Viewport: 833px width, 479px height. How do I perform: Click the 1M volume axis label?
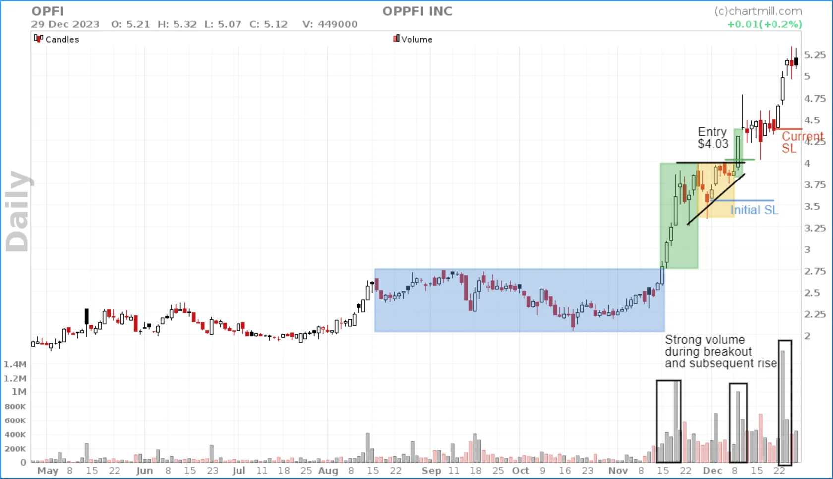click(19, 392)
